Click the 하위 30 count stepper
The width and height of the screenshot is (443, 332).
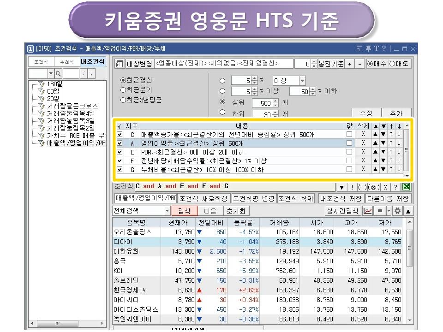[x=276, y=114]
